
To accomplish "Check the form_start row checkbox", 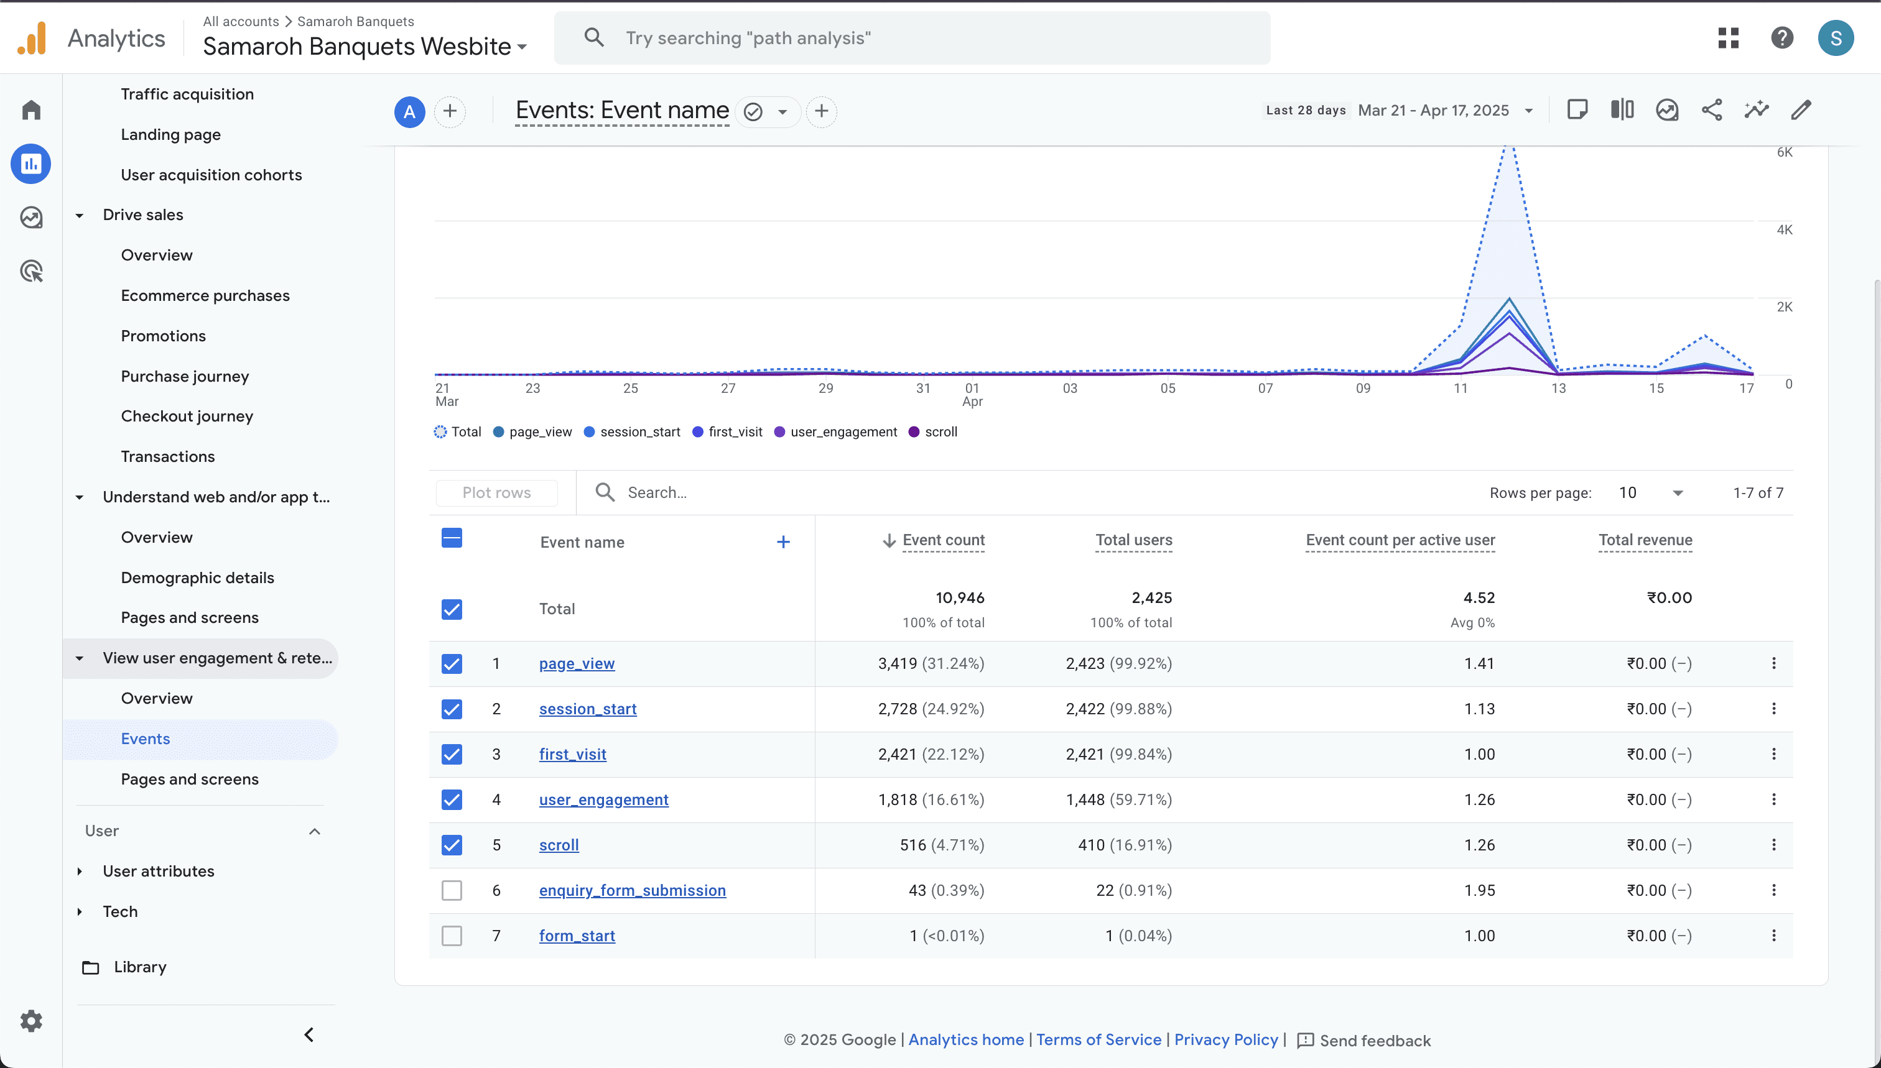I will tap(452, 936).
